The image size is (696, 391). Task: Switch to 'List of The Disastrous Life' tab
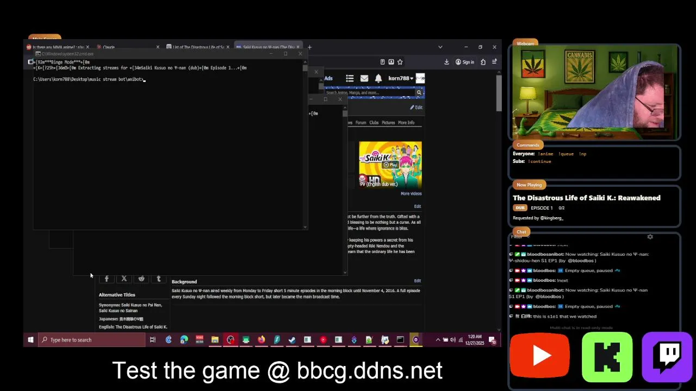[x=198, y=47]
